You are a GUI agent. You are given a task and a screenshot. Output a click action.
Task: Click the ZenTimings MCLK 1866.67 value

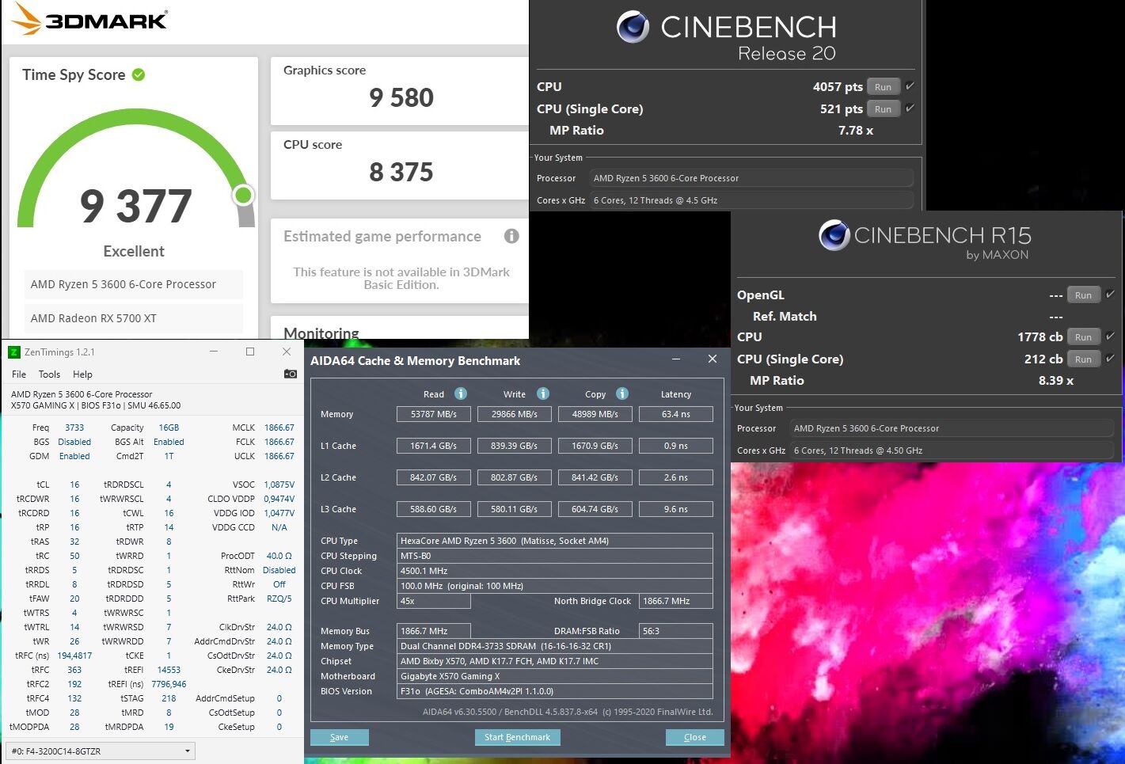(279, 428)
